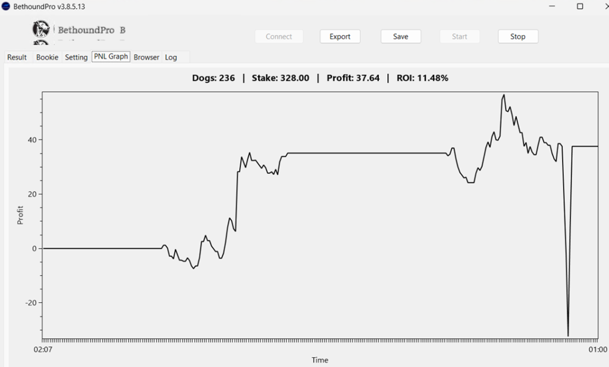This screenshot has width=609, height=367.
Task: Click the 02:07 start time axis label
Action: point(42,350)
